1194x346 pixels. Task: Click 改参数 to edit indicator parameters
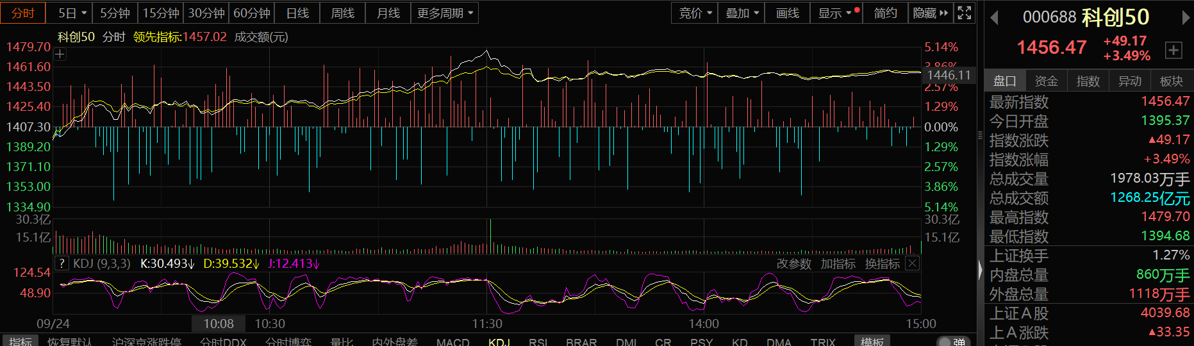click(793, 263)
